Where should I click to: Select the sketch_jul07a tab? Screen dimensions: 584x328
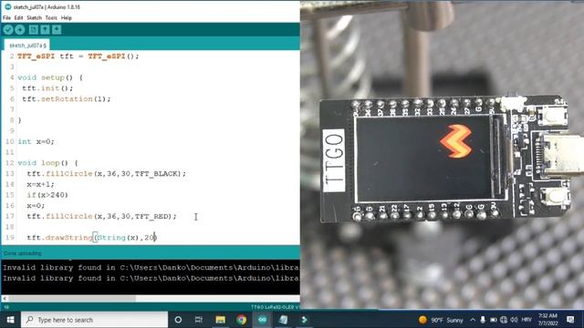(x=27, y=45)
